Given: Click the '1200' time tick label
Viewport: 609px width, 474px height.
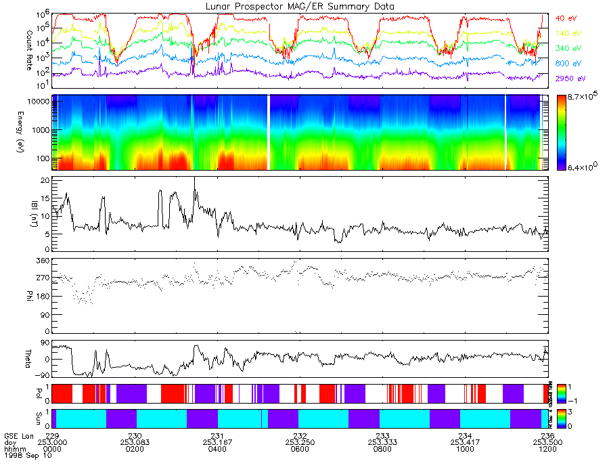Looking at the screenshot, I should (x=547, y=449).
